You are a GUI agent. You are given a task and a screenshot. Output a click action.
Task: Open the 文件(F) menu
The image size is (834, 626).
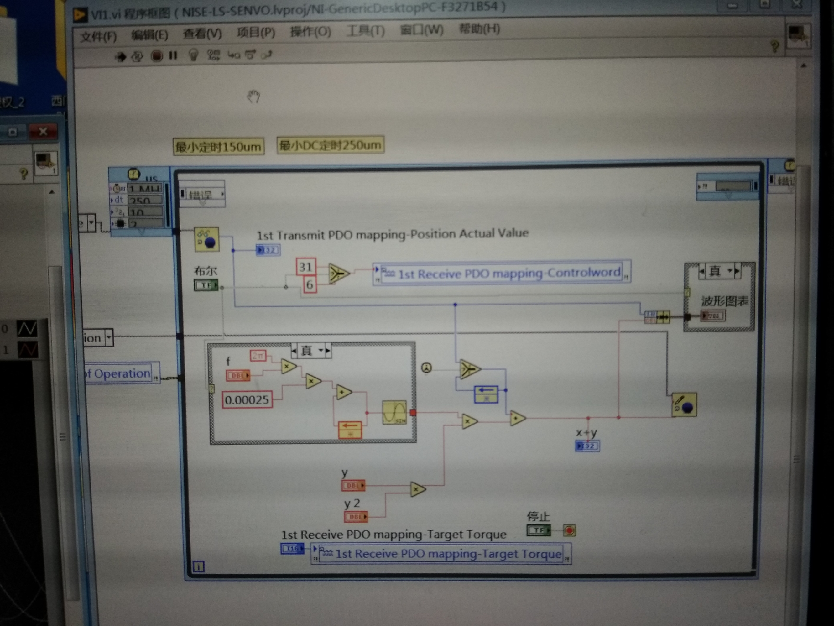(99, 36)
